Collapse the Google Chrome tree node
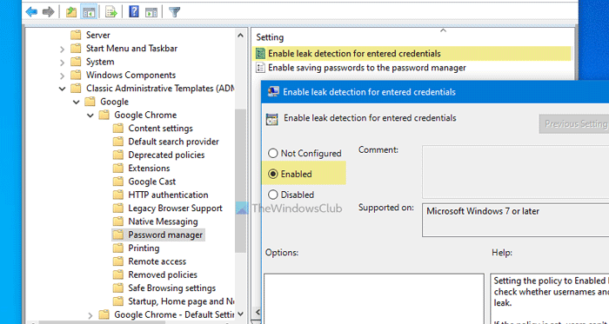 (x=90, y=116)
